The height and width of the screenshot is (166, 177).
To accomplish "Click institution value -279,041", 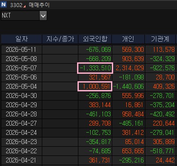I will pos(162,133).
